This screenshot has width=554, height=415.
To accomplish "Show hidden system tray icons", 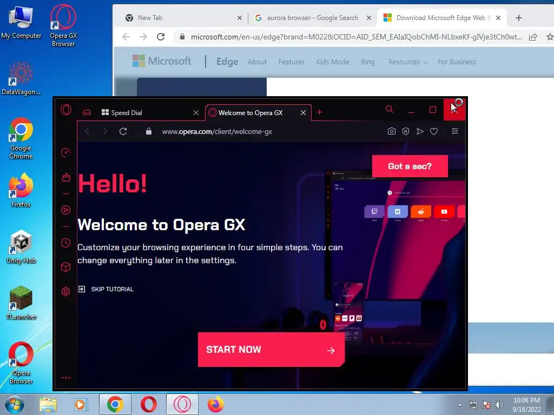I will coord(460,405).
